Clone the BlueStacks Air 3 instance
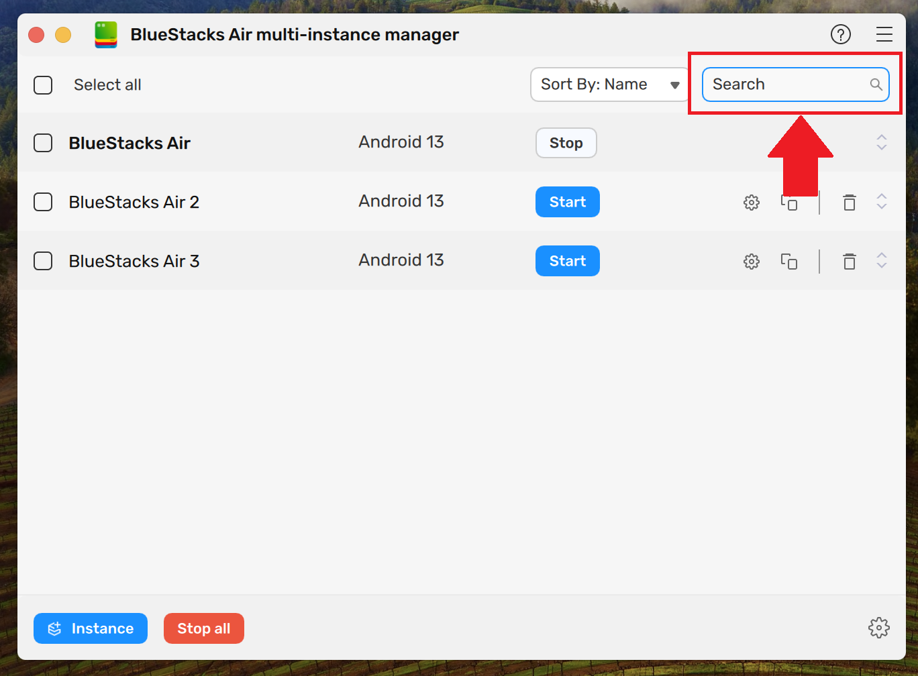918x676 pixels. click(x=789, y=261)
